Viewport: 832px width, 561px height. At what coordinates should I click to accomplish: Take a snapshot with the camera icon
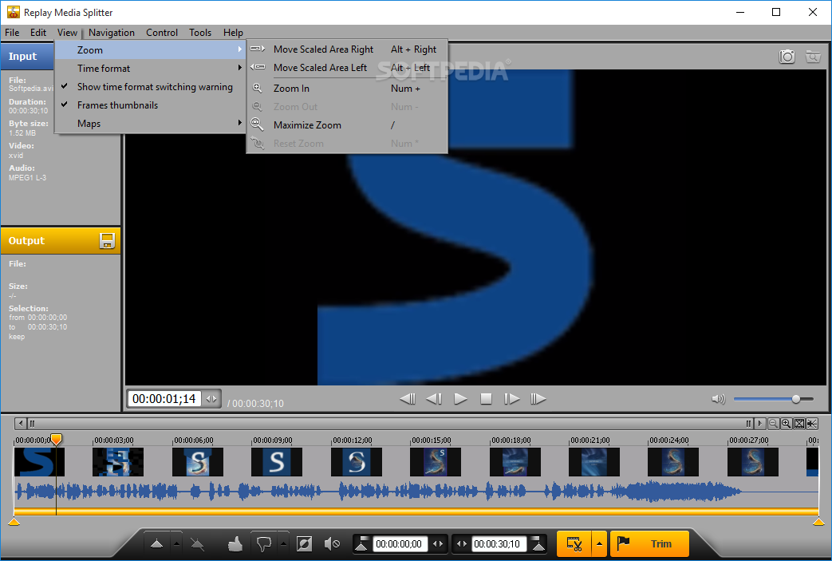click(787, 56)
